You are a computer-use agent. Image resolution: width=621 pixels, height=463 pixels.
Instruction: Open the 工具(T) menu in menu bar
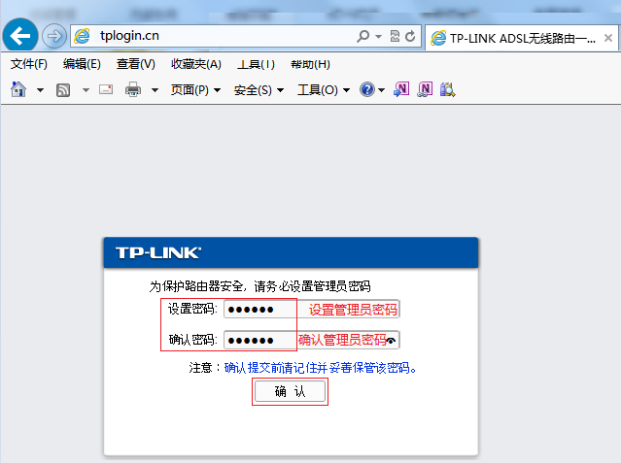(256, 64)
